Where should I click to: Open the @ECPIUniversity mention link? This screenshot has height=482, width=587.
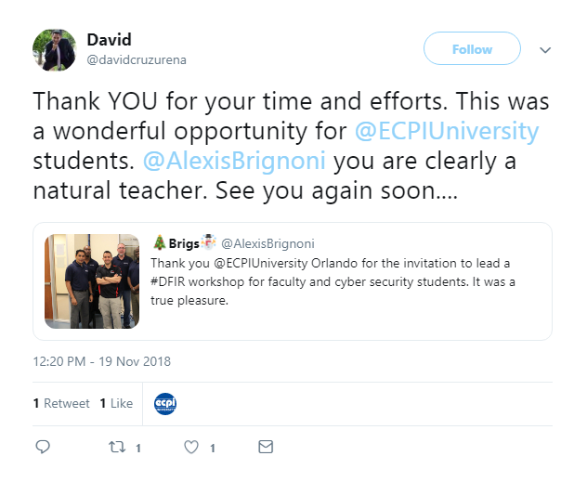(447, 131)
